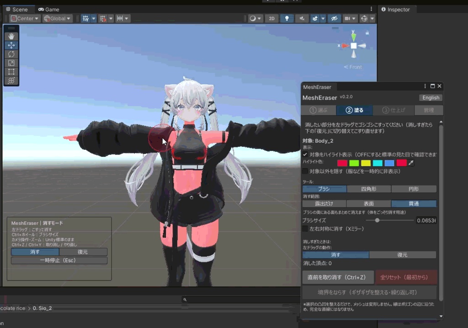
Task: Click the Gizmos globe icon
Action: tap(364, 18)
